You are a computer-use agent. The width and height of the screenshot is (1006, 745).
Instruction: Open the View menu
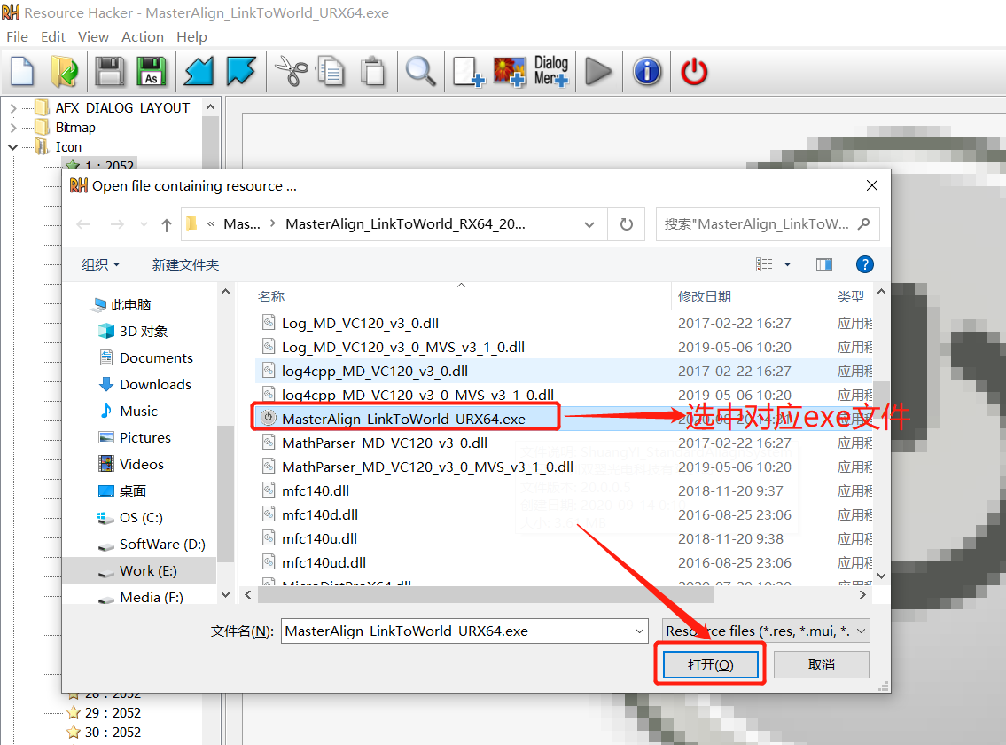tap(93, 37)
